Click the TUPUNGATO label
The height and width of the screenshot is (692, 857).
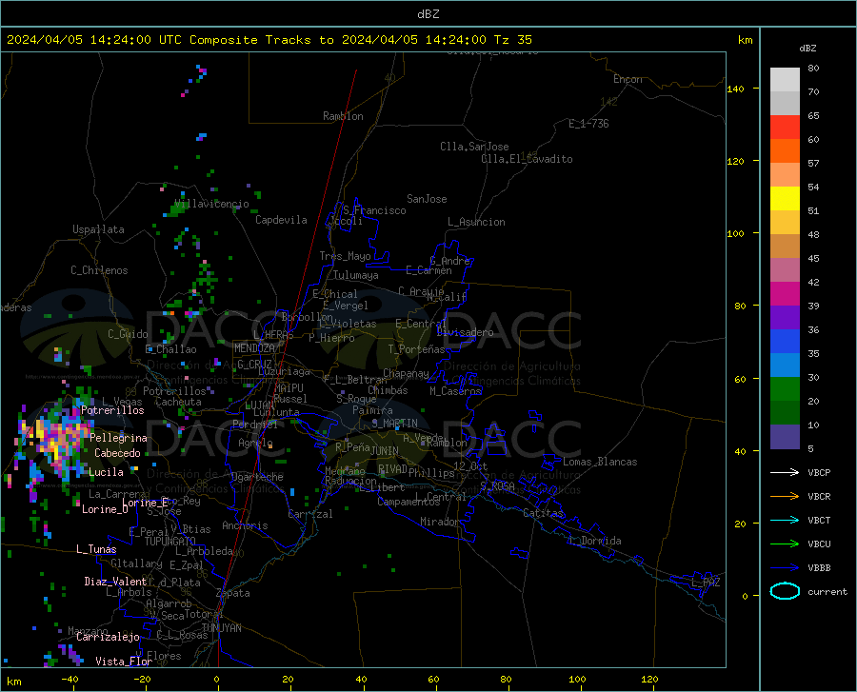[x=170, y=542]
